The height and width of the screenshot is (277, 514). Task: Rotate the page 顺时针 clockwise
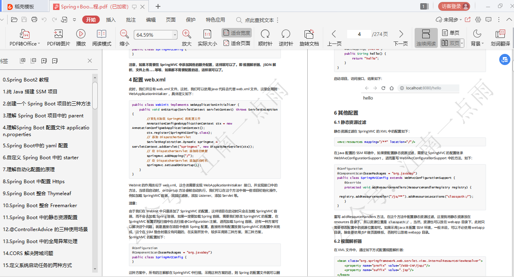tap(265, 38)
